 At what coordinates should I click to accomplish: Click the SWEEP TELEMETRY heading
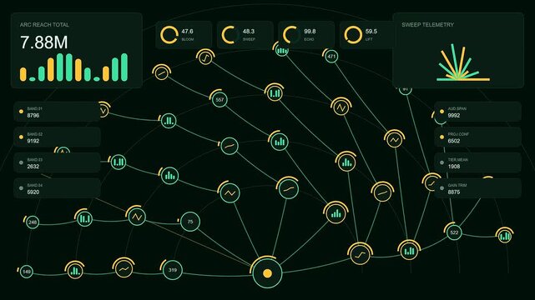pos(427,25)
